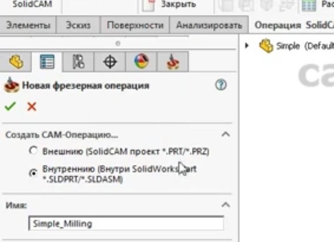Click the Simple part icon in tree
334x242 pixels.
[x=266, y=46]
